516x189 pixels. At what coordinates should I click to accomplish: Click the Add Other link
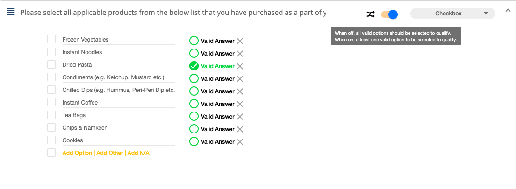coord(110,153)
